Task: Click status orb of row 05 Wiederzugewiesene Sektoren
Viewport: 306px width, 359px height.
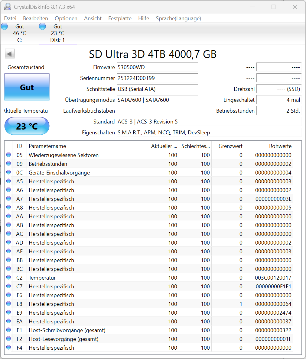Action: click(8, 155)
